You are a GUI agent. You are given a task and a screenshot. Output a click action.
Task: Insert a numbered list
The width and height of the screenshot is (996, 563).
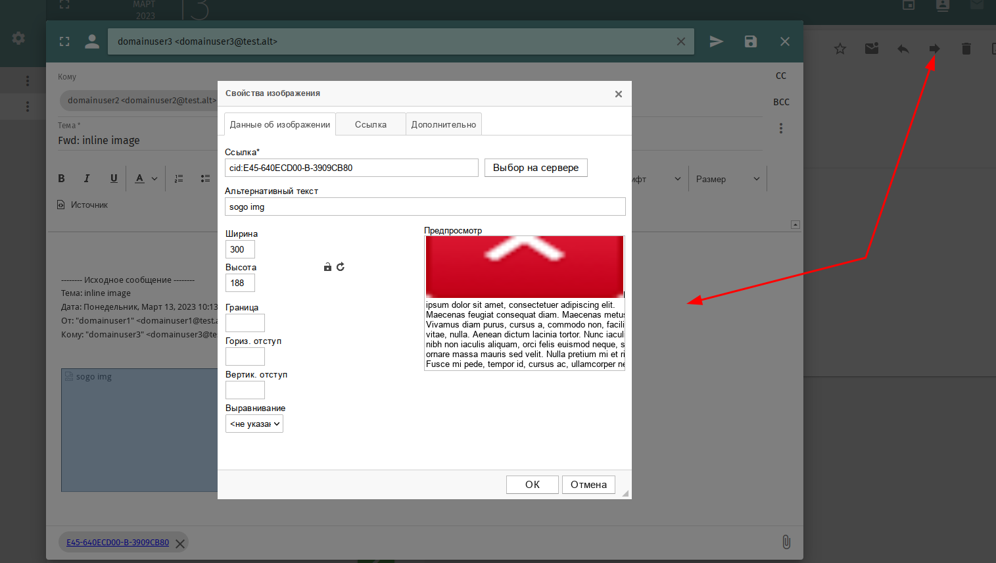(179, 178)
